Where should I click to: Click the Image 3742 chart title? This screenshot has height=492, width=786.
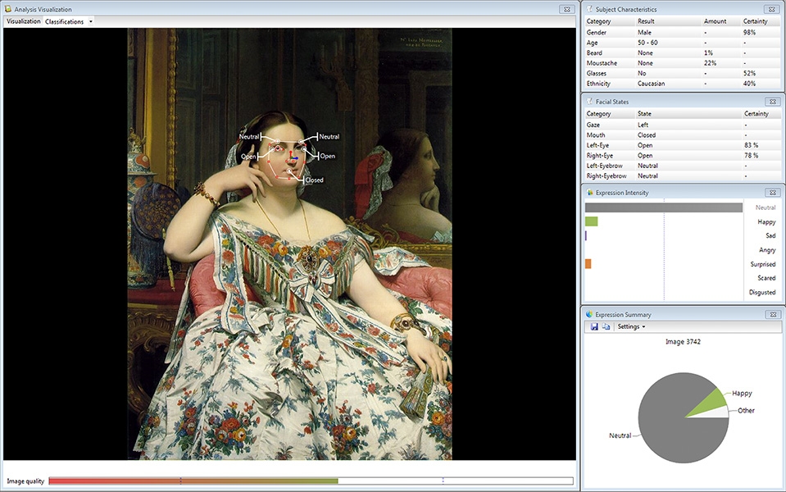683,342
